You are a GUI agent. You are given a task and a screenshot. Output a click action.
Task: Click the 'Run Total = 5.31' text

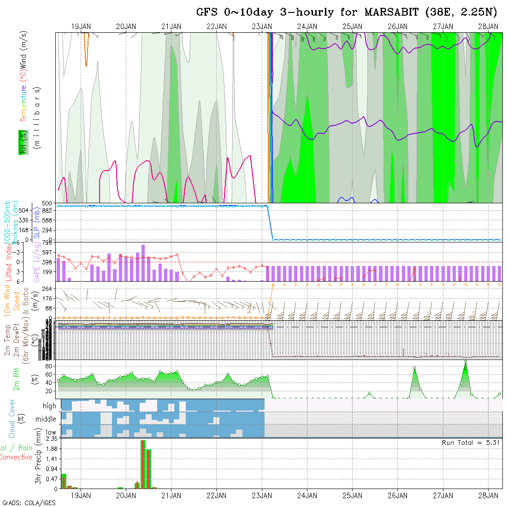[470, 442]
